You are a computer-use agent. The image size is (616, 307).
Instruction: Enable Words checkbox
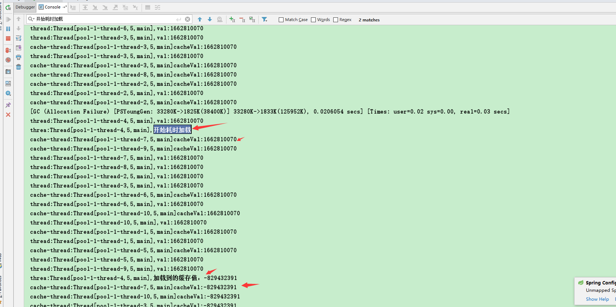point(313,20)
